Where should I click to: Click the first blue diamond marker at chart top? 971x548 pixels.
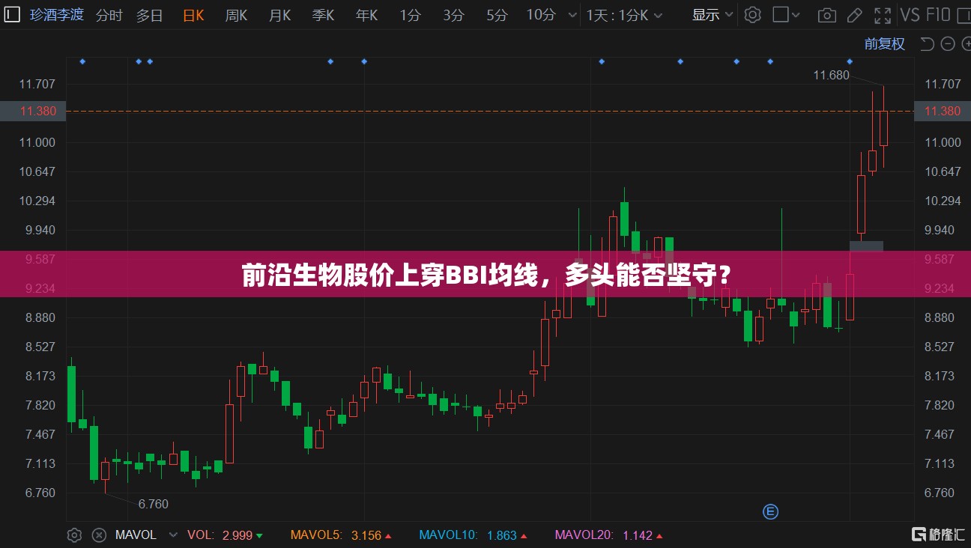click(82, 61)
